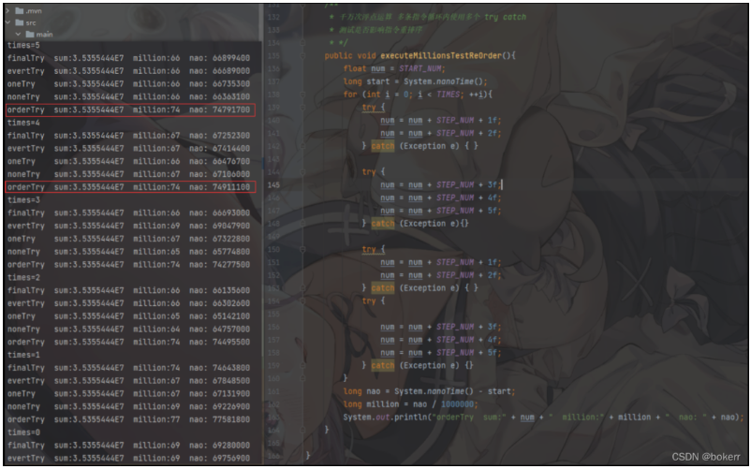
Task: Click highlighted catch keyword on line 153
Action: (x=383, y=288)
